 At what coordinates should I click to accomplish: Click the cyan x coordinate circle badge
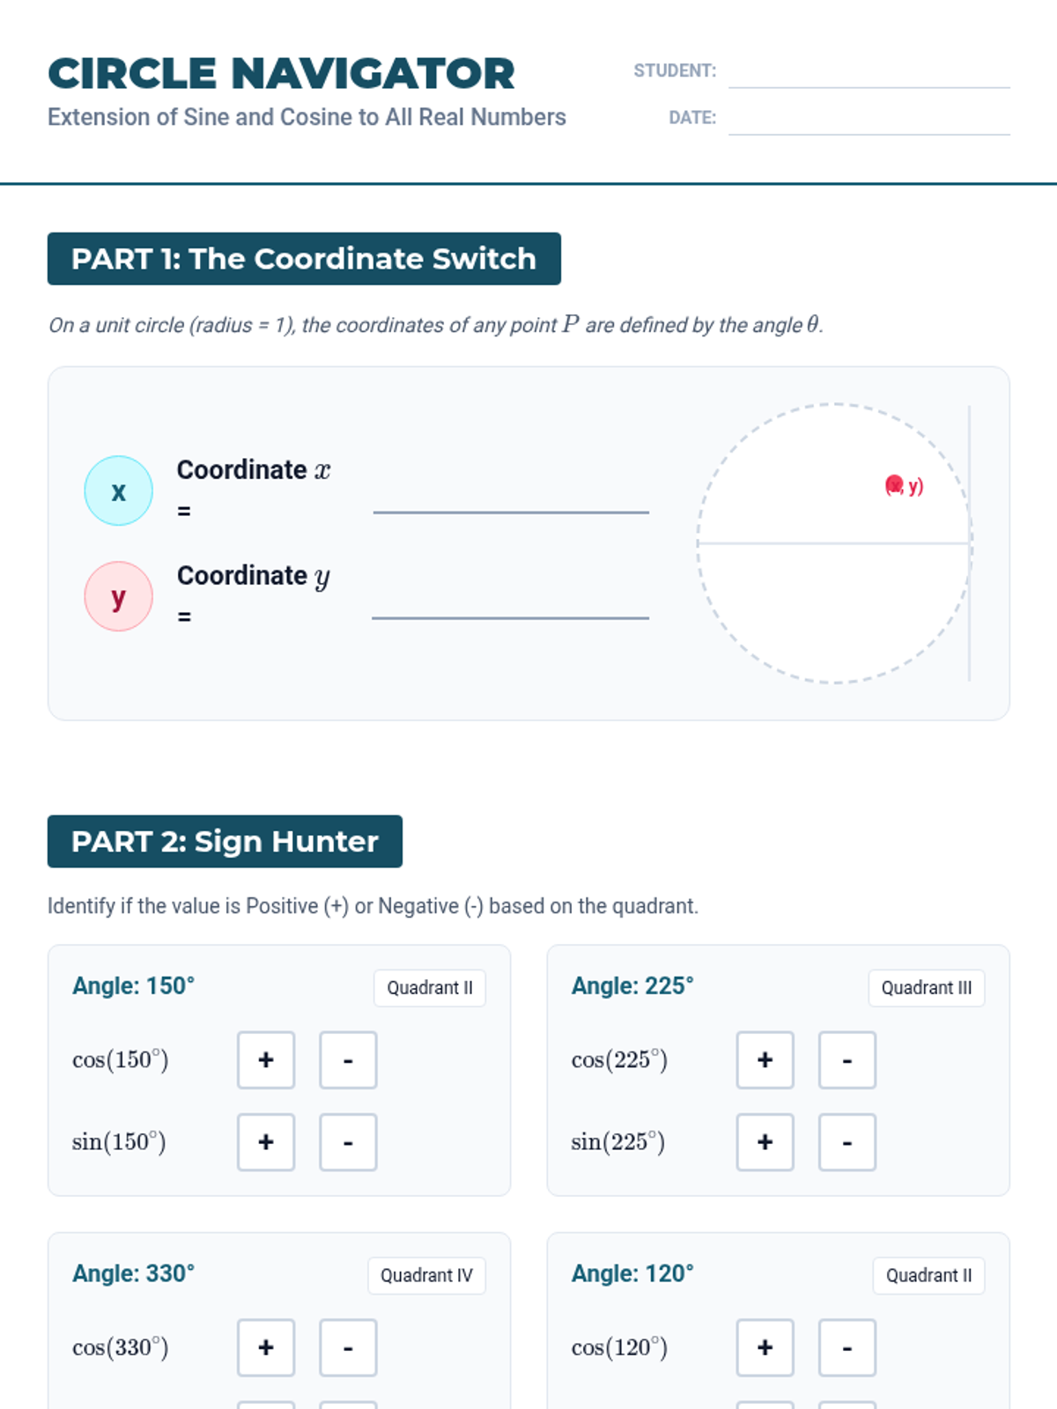pos(118,491)
